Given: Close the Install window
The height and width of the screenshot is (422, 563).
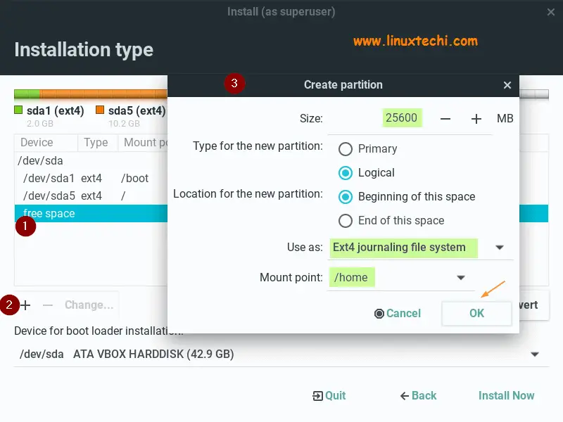Looking at the screenshot, I should click(x=551, y=12).
